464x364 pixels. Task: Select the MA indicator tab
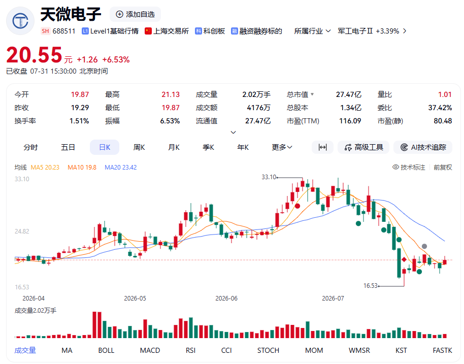pos(67,350)
